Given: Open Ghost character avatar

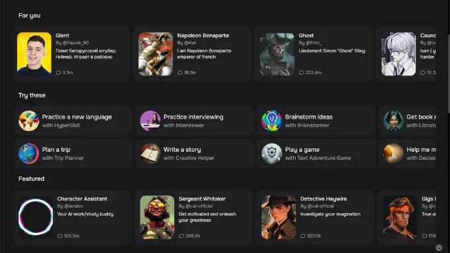Looking at the screenshot, I should click(277, 54).
